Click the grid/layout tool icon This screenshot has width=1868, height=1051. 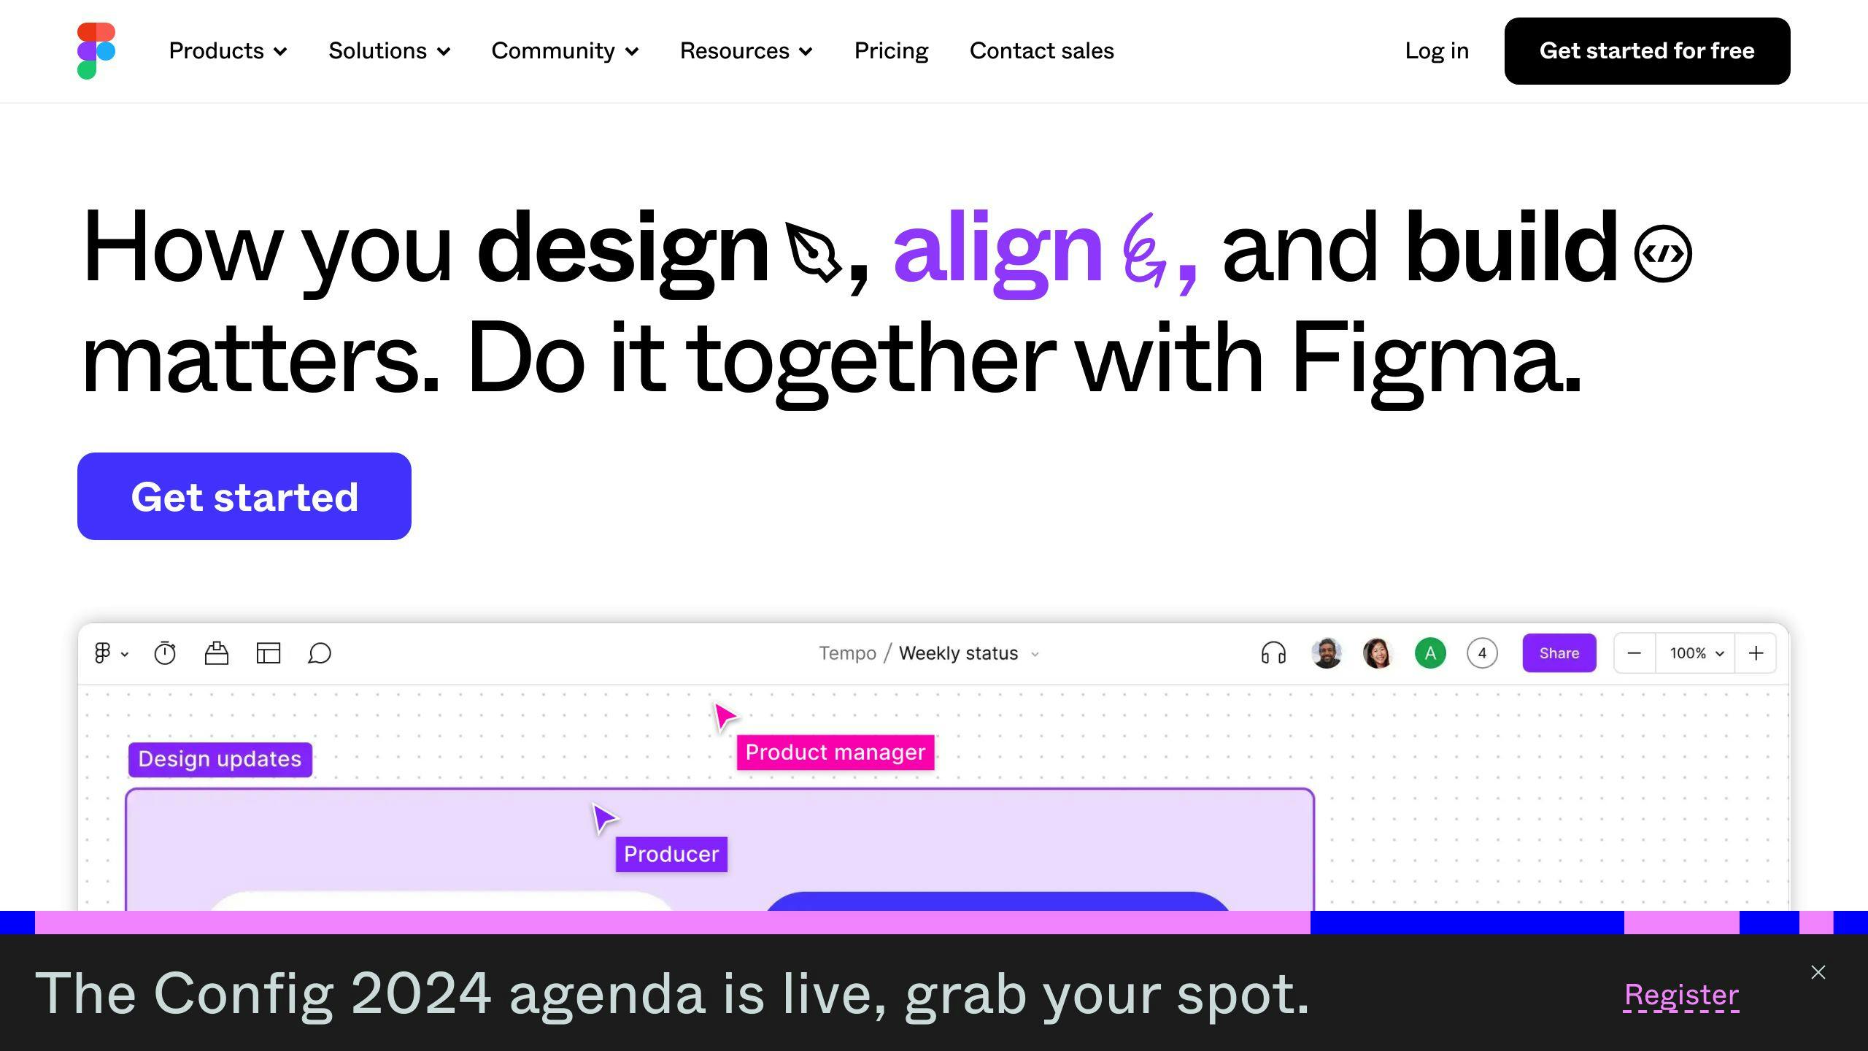[267, 653]
